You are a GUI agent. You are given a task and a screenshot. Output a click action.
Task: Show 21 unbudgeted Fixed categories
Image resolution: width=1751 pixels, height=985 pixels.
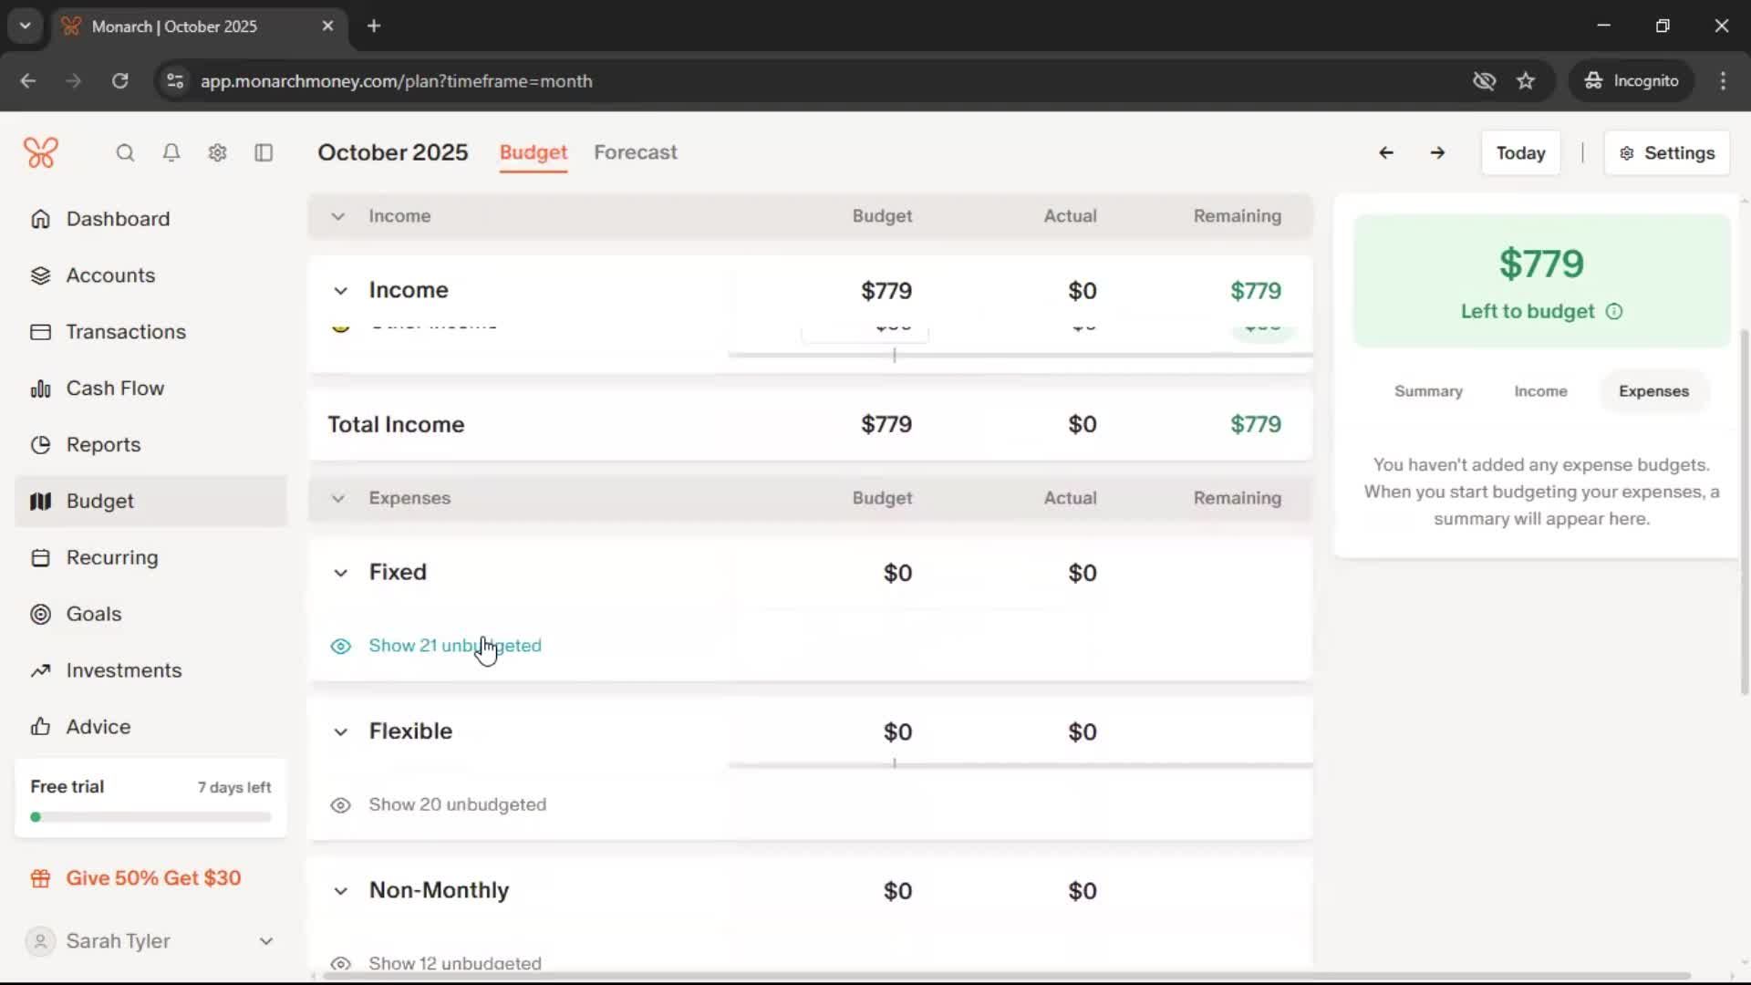tap(454, 646)
